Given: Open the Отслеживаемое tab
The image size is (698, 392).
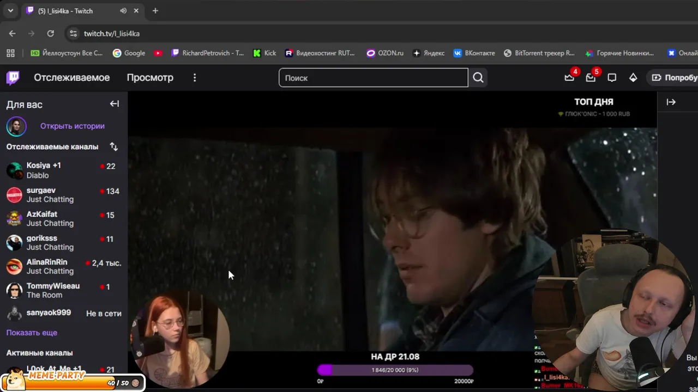Looking at the screenshot, I should coord(72,77).
